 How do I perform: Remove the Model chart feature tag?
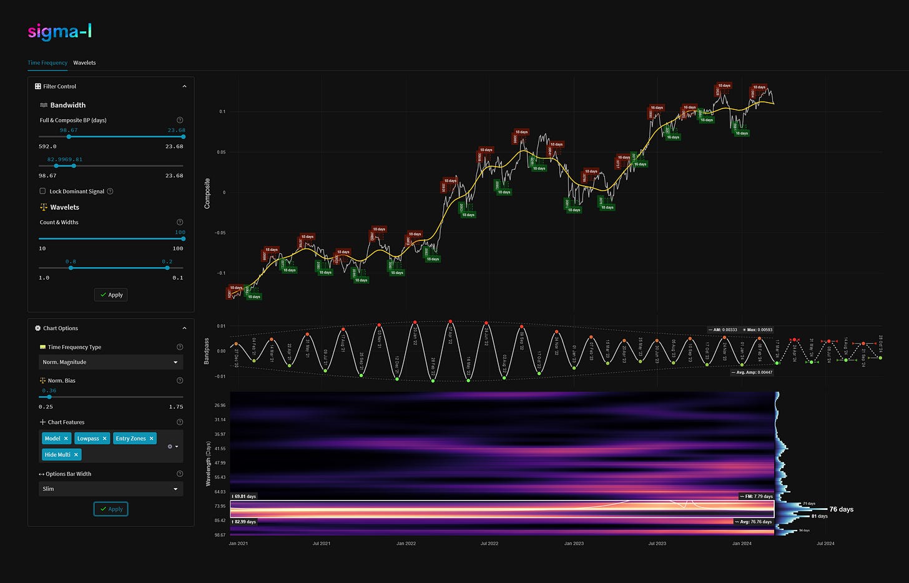pyautogui.click(x=66, y=438)
